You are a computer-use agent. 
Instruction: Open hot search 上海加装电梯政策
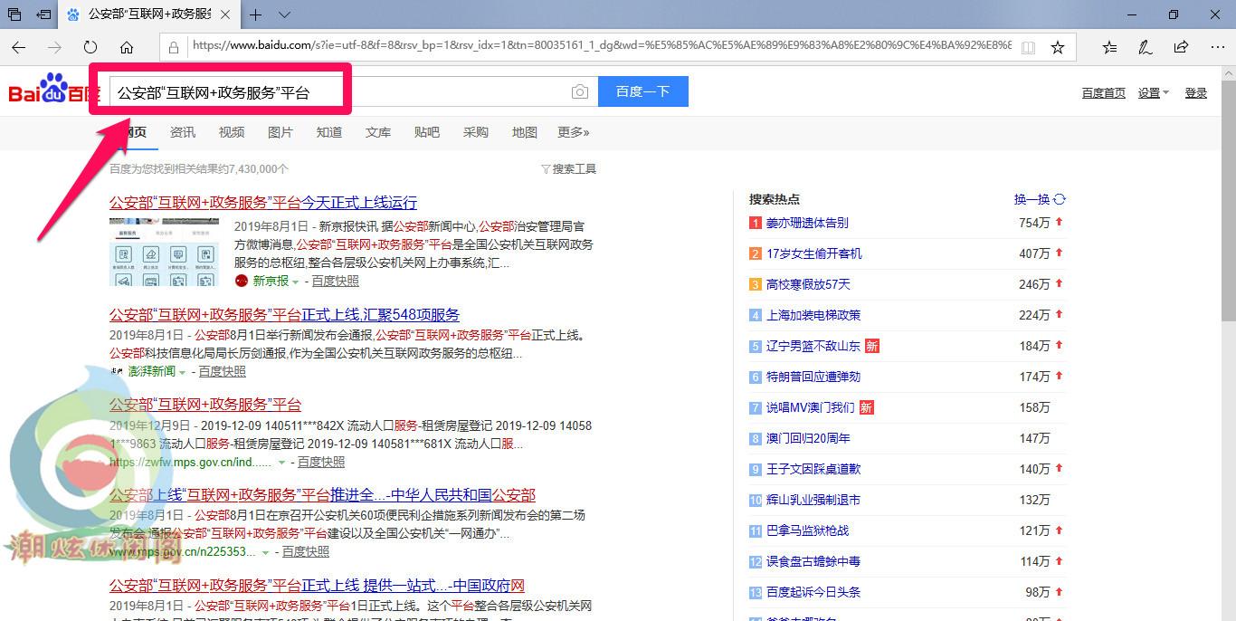pos(813,315)
